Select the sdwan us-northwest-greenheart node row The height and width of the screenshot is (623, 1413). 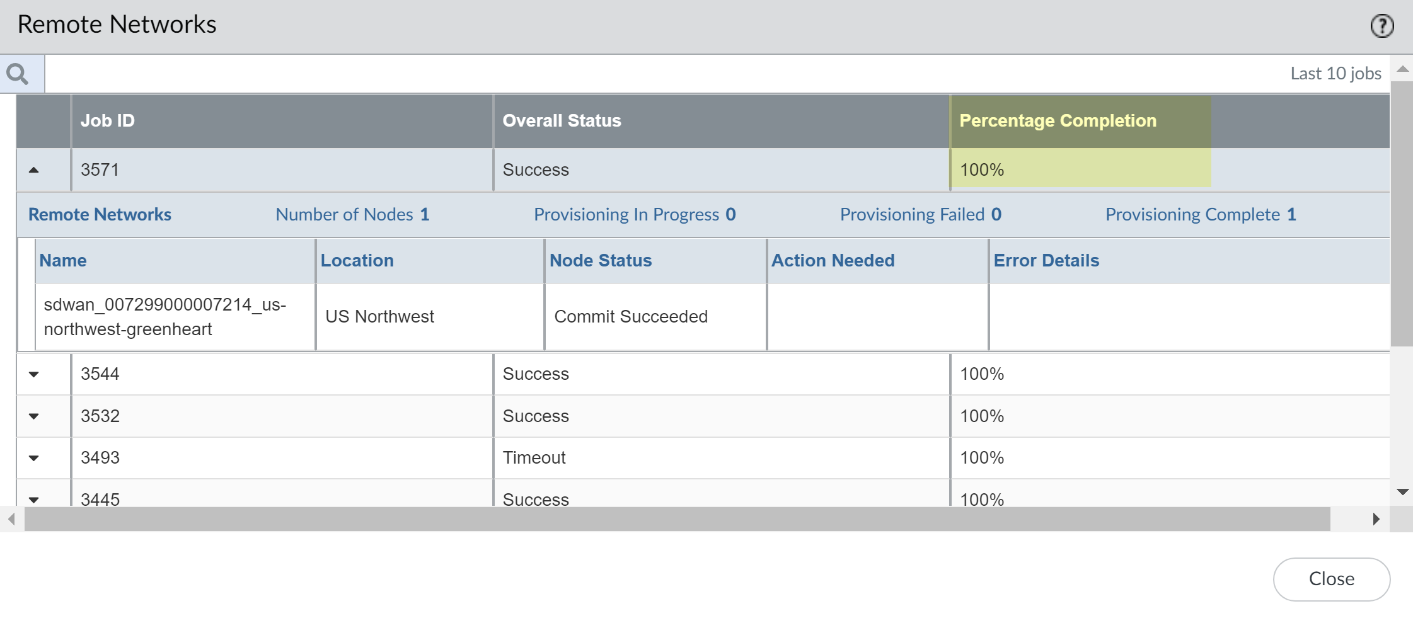coord(165,317)
